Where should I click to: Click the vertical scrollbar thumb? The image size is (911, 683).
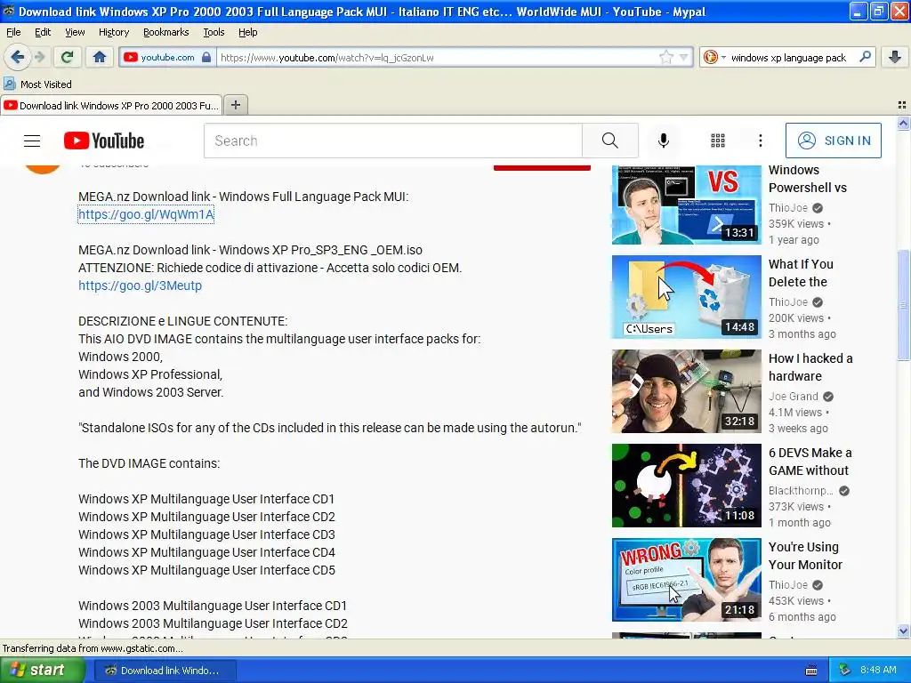(903, 305)
